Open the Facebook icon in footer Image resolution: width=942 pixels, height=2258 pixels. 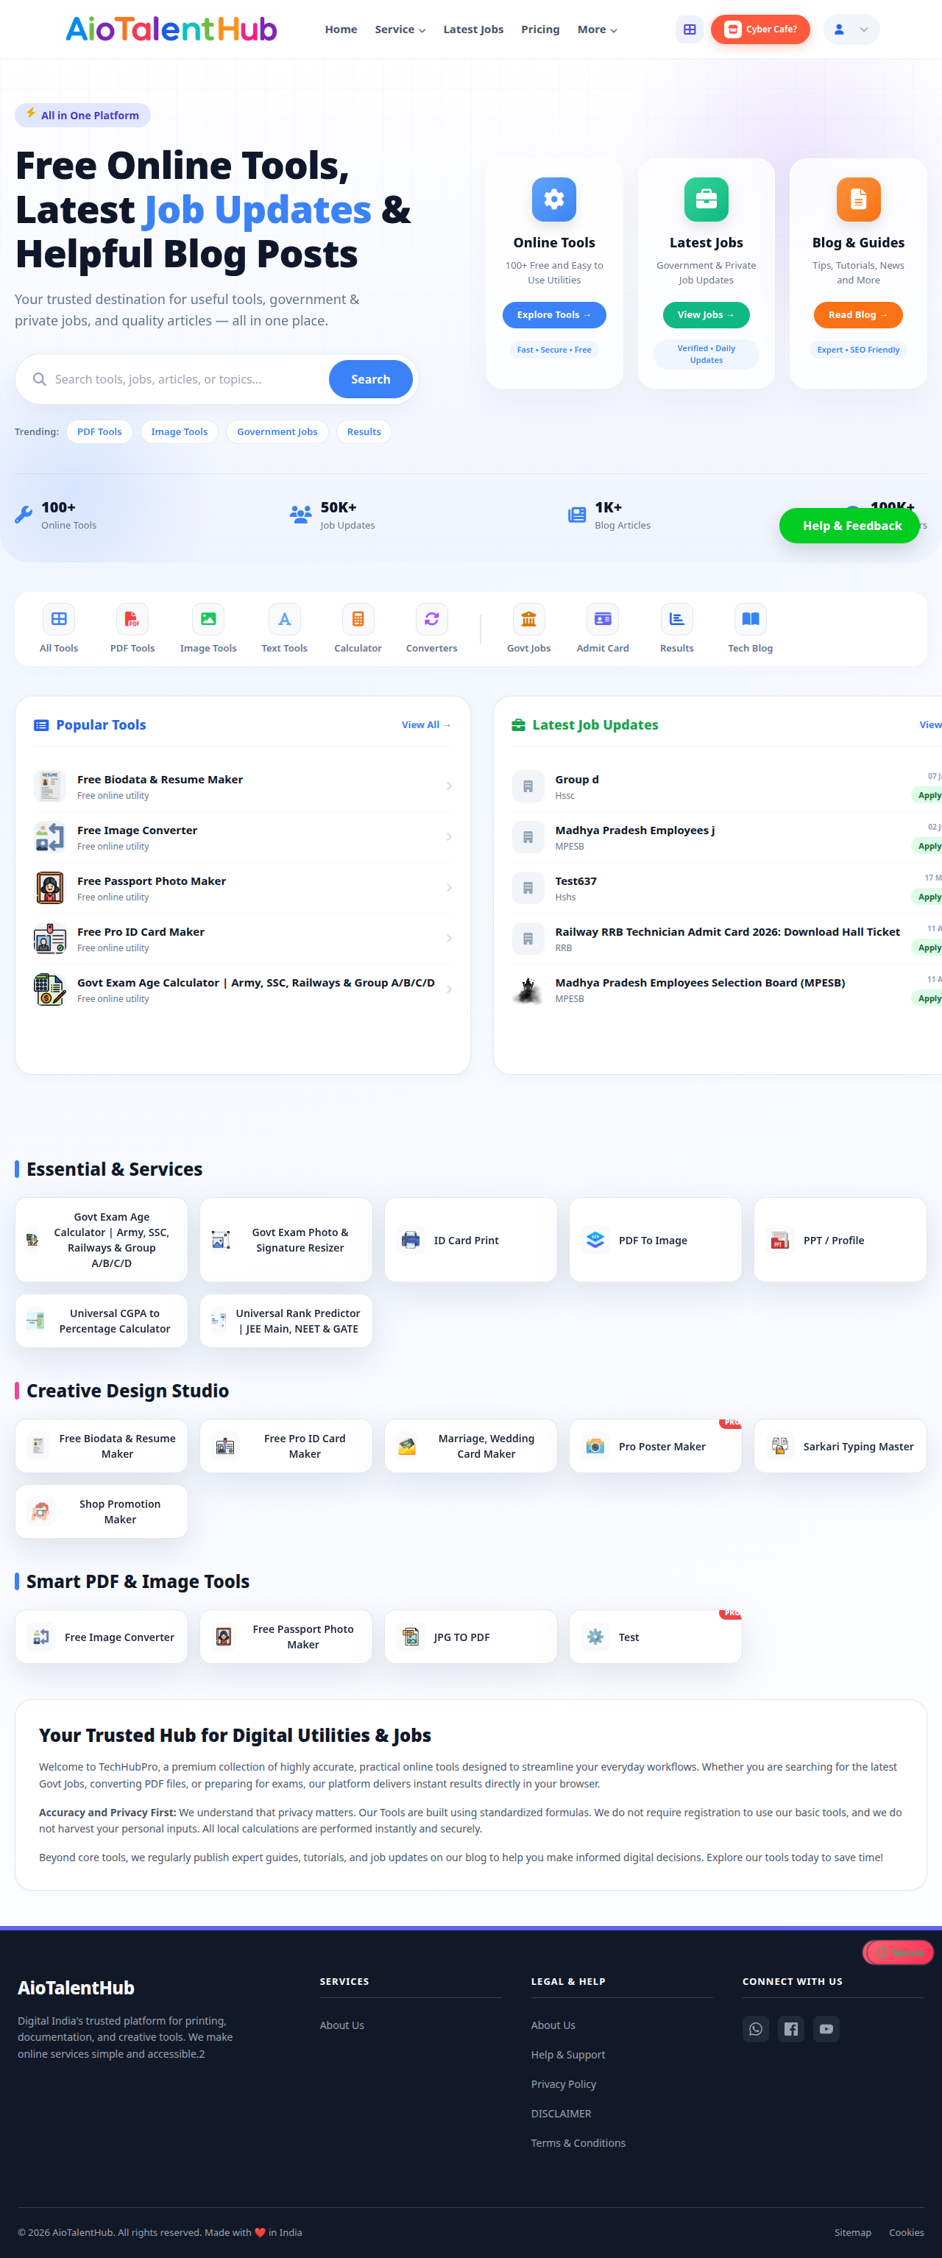point(790,2028)
